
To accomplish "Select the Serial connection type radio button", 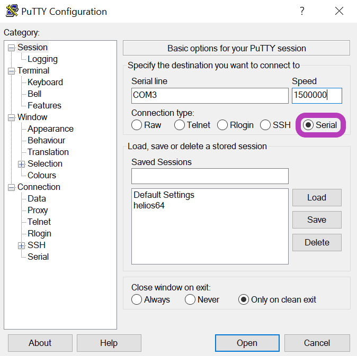I will click(308, 125).
